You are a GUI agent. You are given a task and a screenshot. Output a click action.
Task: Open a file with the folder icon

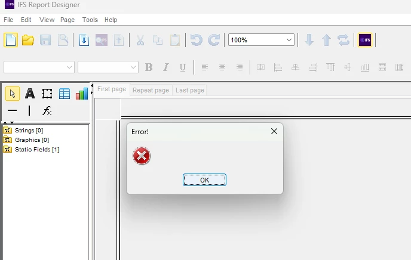pos(28,40)
